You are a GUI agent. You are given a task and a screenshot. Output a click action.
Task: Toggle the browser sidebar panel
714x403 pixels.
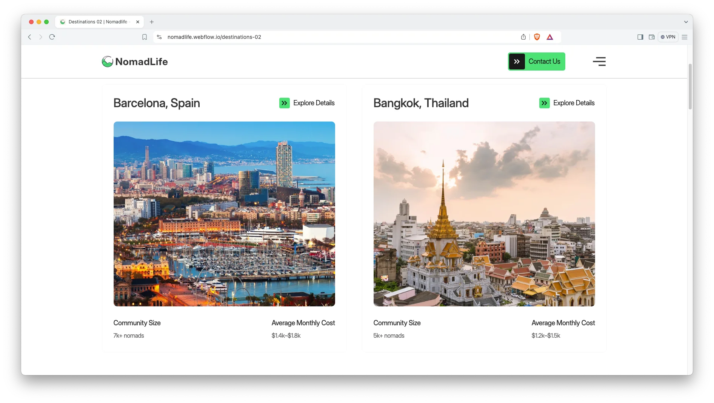tap(640, 37)
